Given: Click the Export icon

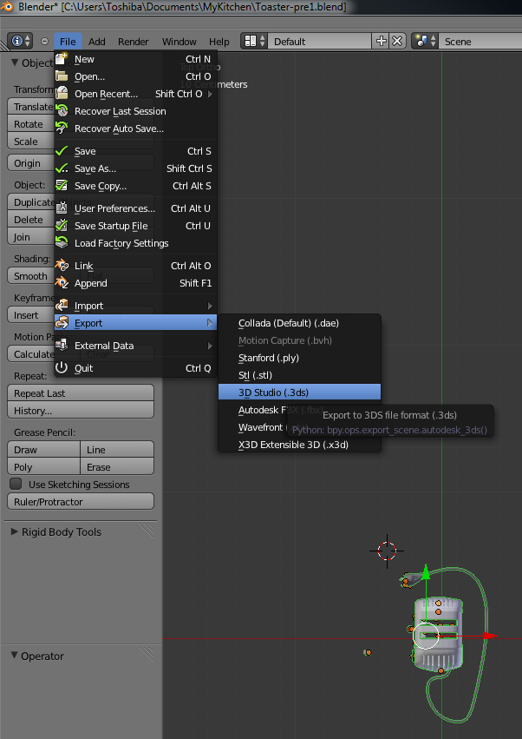Looking at the screenshot, I should pos(62,323).
